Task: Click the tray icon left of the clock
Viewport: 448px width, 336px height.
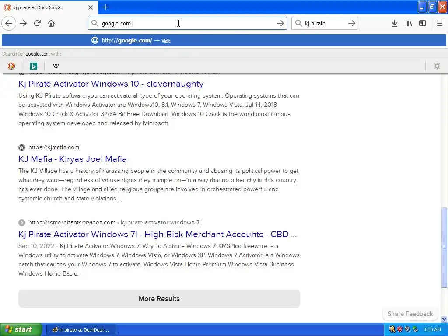Action: [416, 329]
